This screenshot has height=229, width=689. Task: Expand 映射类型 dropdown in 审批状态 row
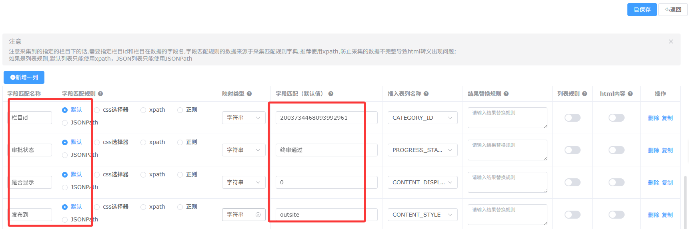point(243,150)
